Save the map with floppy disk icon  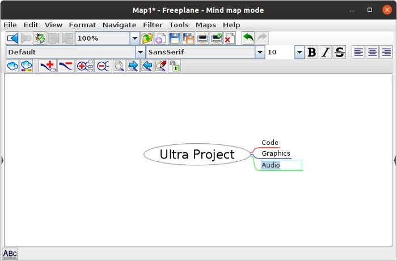click(175, 38)
